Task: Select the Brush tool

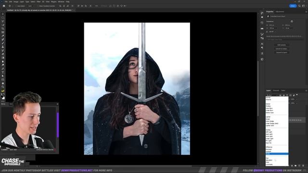Action: 3,43
